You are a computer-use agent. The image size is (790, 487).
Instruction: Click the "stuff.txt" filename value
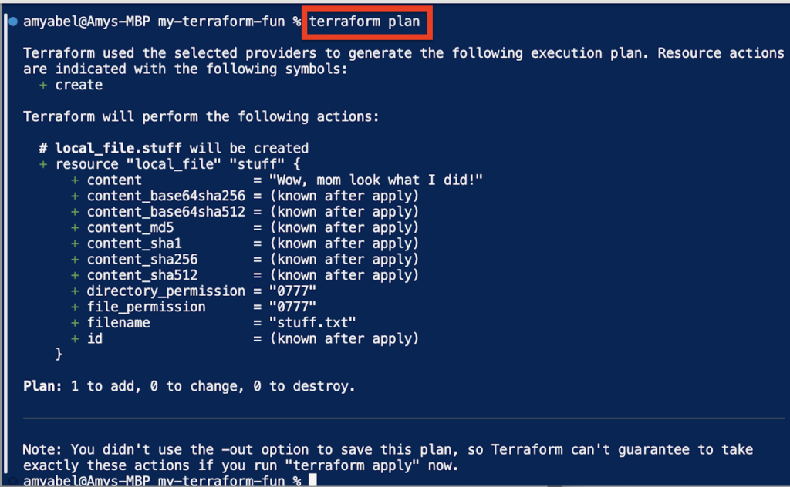click(312, 323)
